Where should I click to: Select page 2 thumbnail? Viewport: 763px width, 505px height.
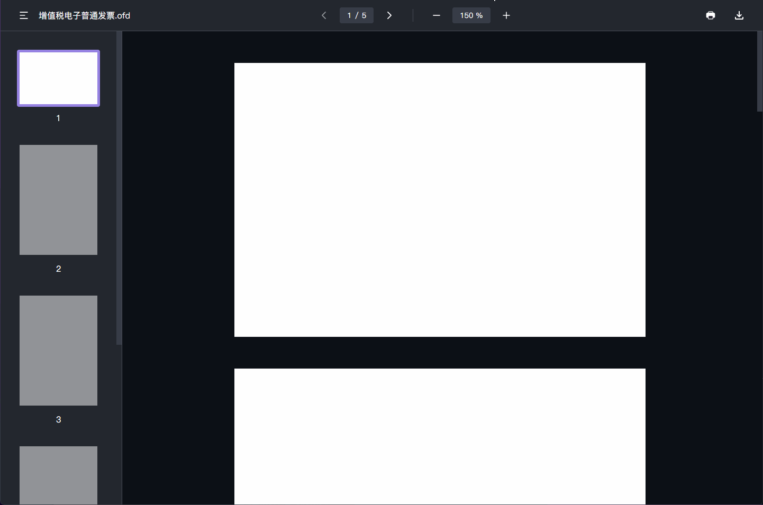[58, 200]
